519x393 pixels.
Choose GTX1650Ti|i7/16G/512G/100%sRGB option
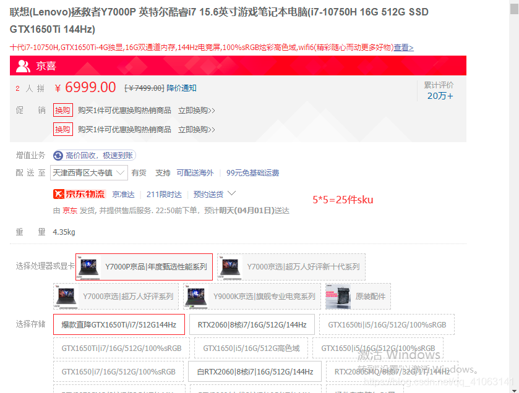click(121, 348)
